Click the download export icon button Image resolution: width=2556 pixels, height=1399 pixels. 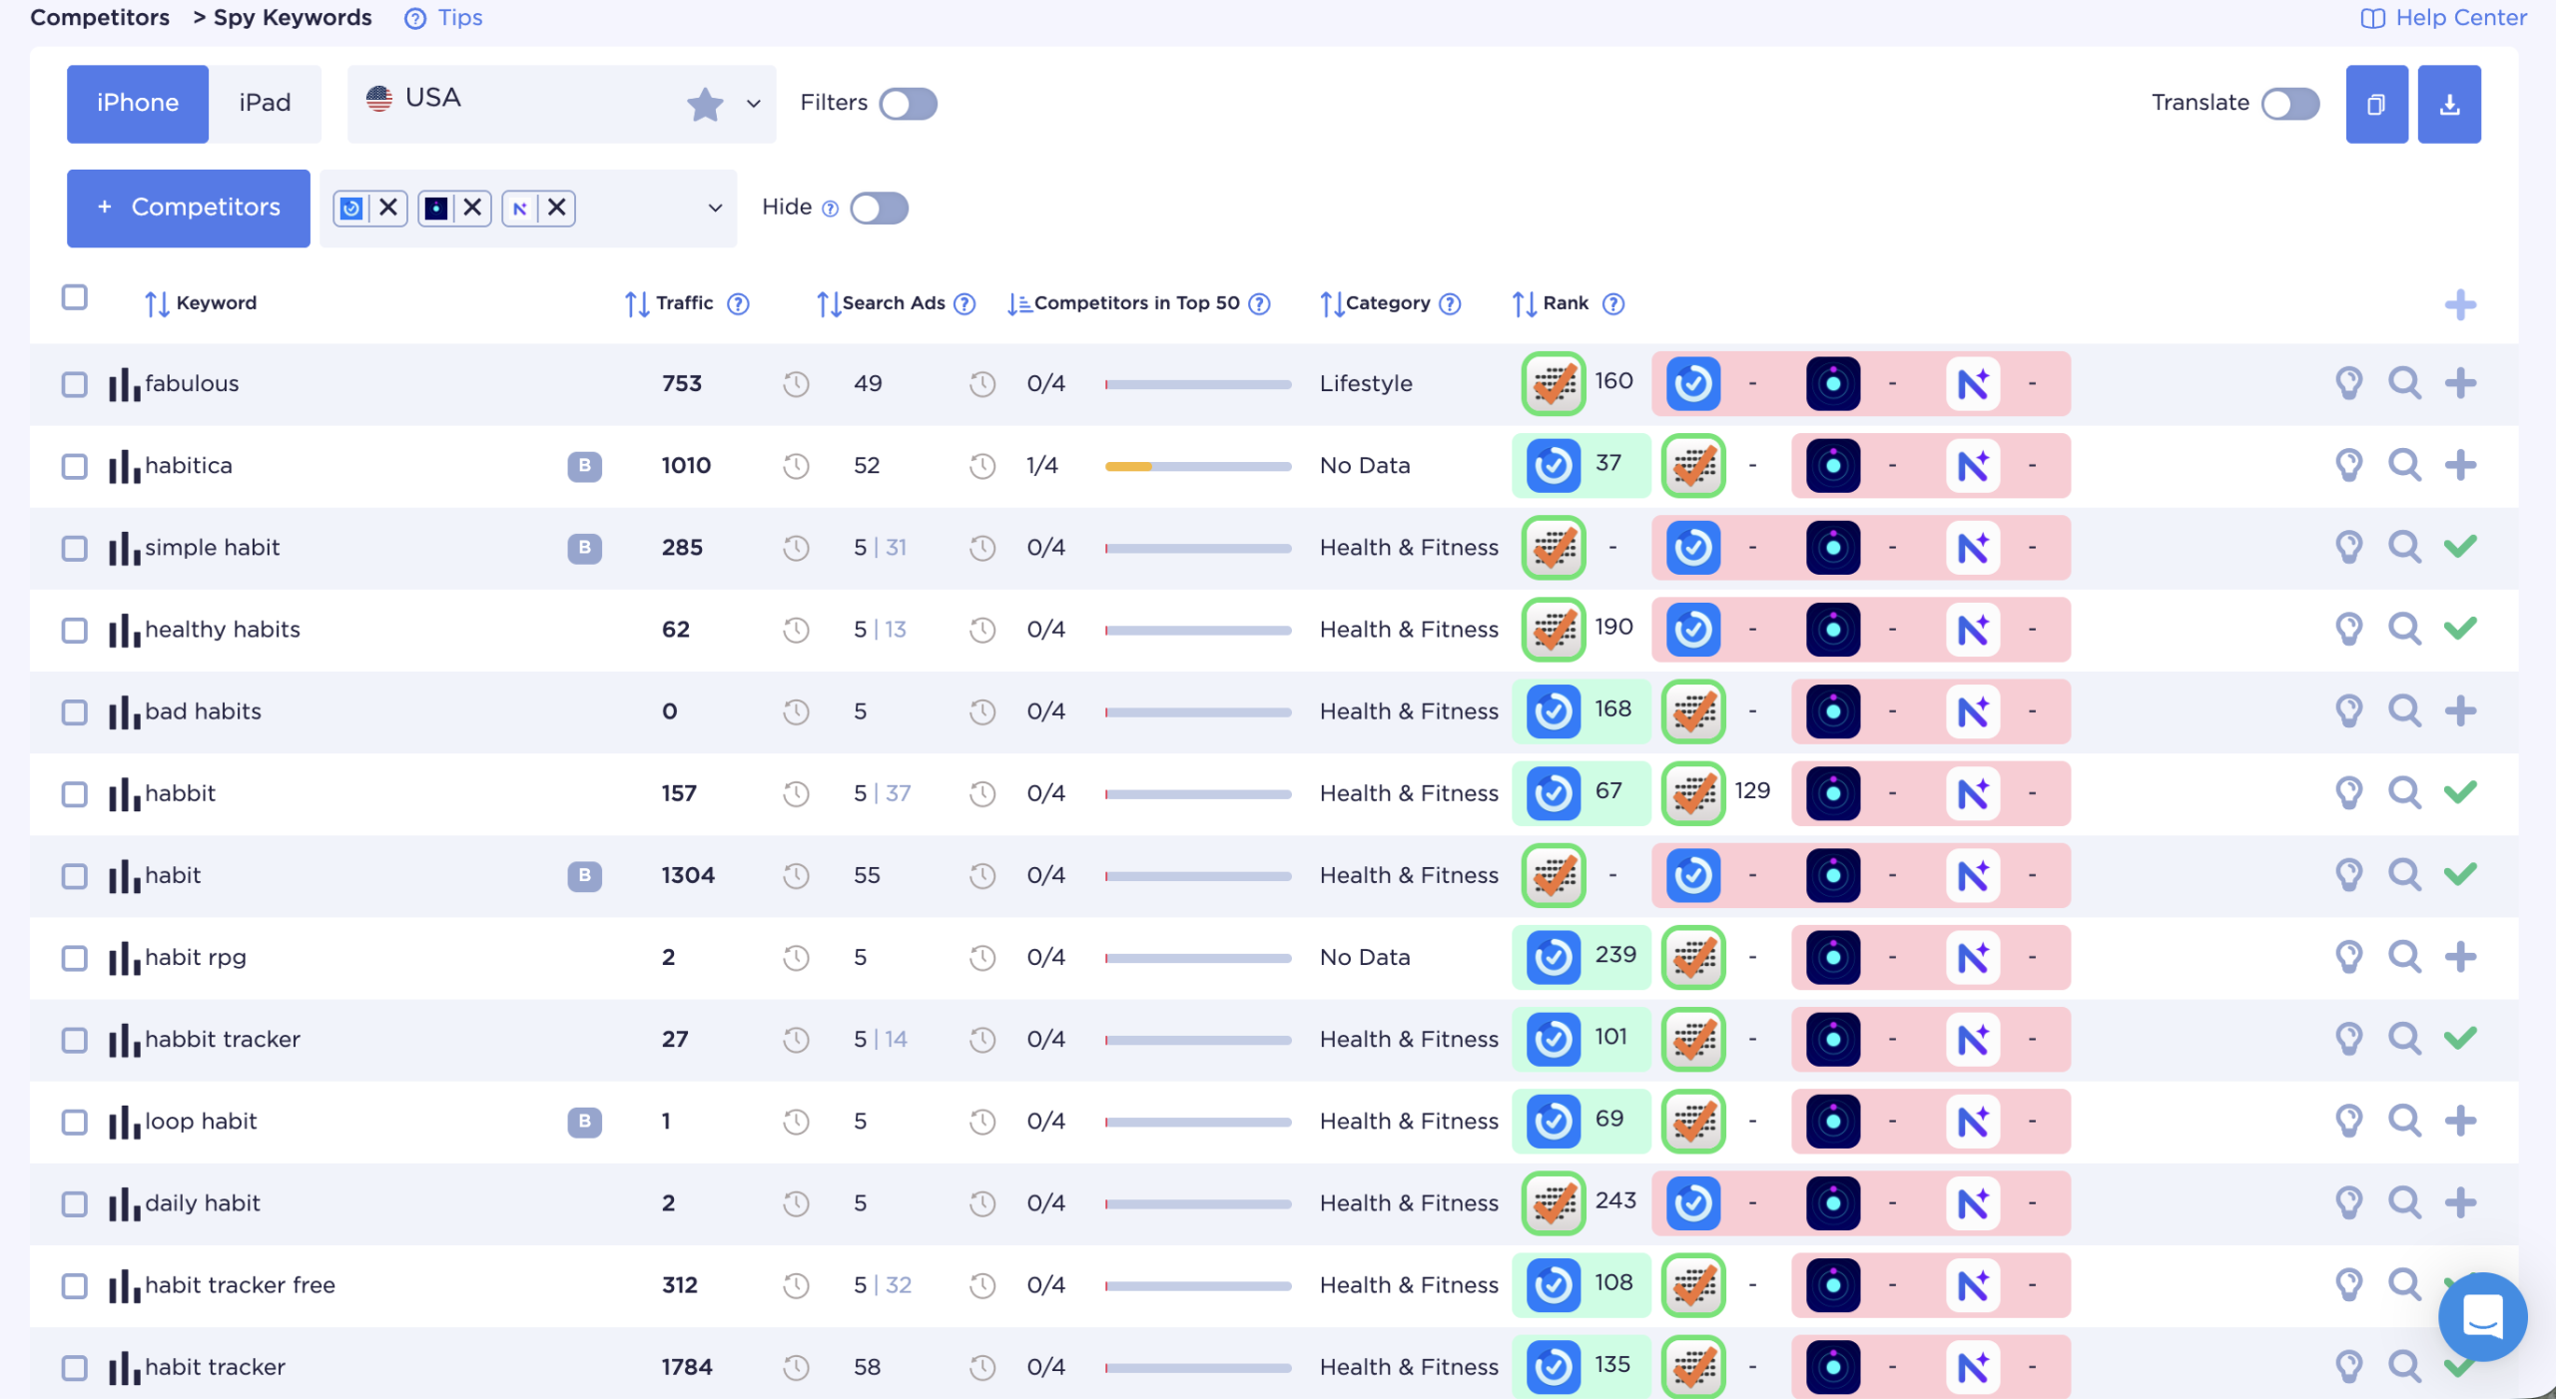click(x=2449, y=104)
